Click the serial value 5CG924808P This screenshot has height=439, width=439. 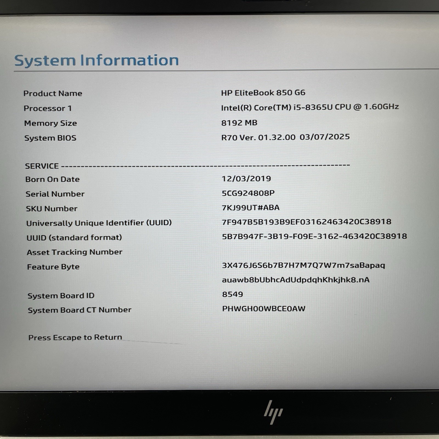click(x=248, y=193)
